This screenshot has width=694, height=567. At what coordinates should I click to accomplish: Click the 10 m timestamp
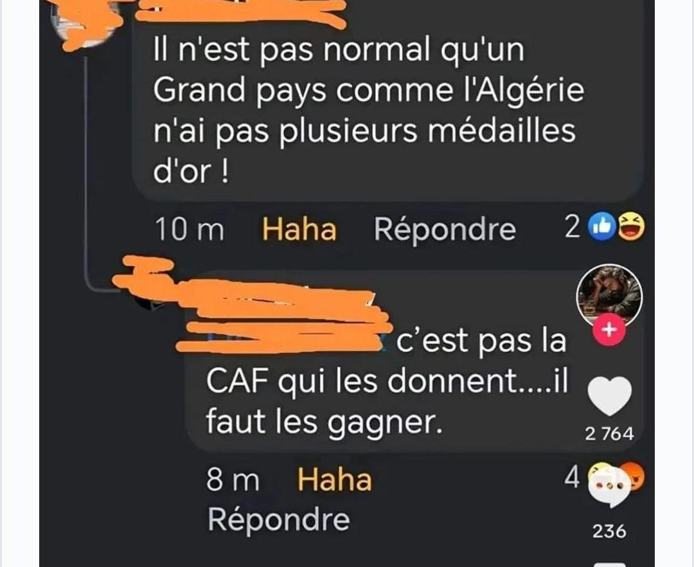190,230
